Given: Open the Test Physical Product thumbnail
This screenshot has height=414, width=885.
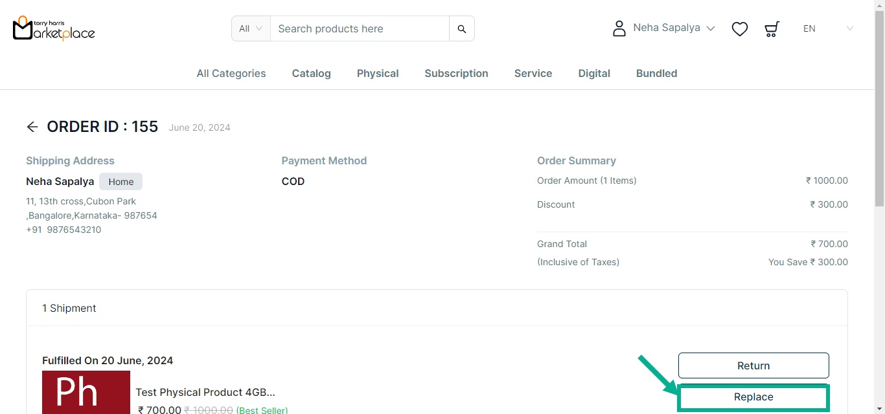Looking at the screenshot, I should (86, 393).
